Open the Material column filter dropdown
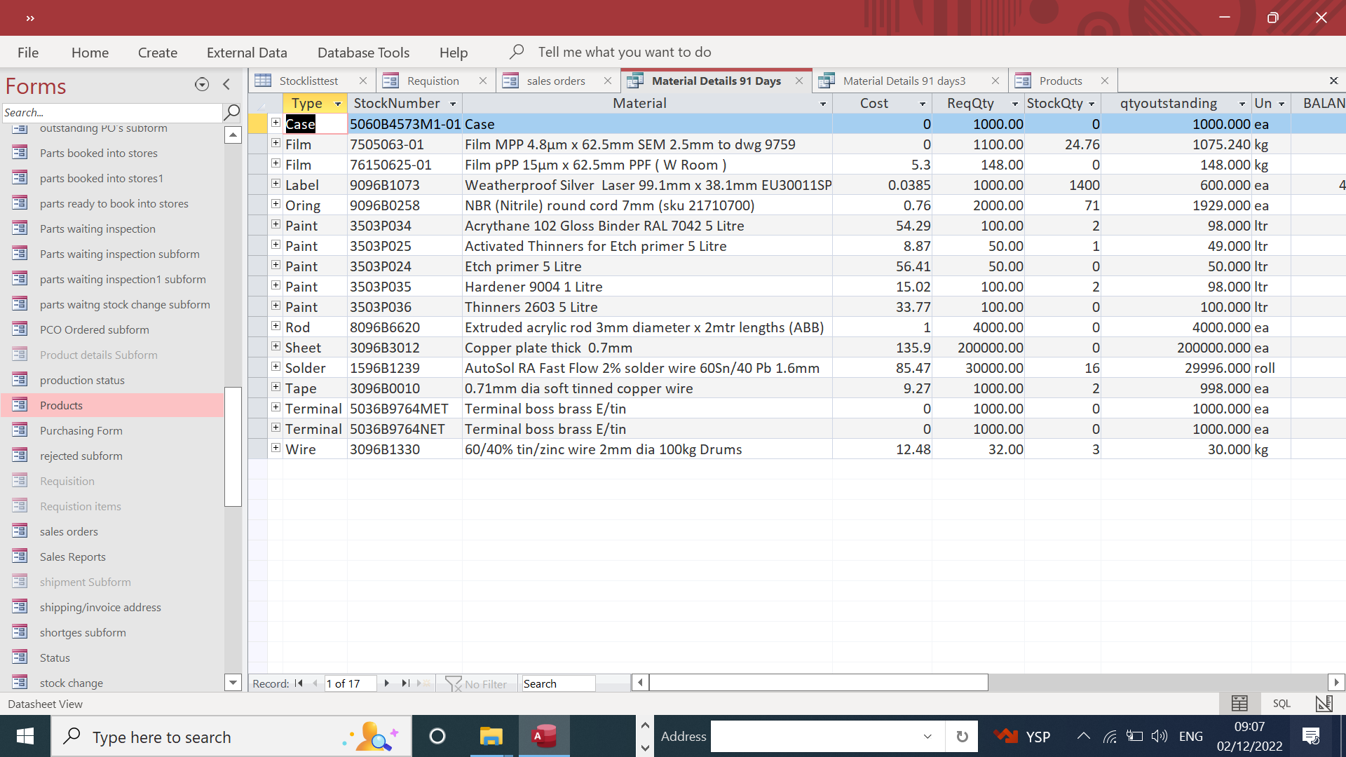1346x757 pixels. (x=823, y=104)
